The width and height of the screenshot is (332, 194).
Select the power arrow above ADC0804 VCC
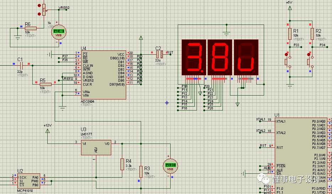pyautogui.click(x=141, y=38)
